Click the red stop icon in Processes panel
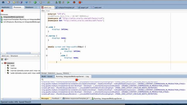The image size is (187, 105). (x=2, y=11)
